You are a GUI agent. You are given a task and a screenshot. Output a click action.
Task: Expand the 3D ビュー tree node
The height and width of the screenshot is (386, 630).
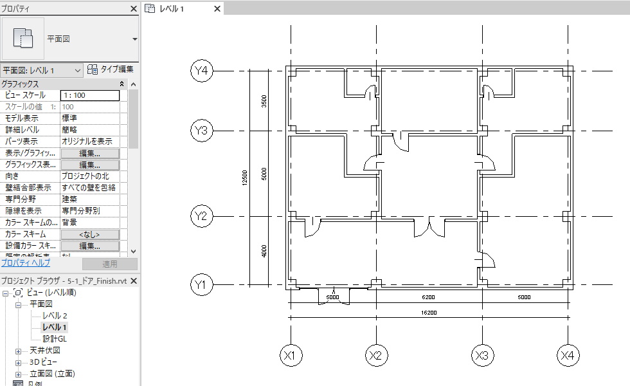point(18,363)
